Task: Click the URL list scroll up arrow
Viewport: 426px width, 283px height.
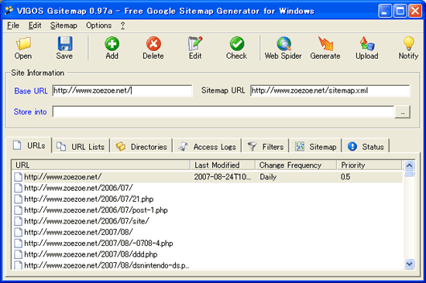Action: tap(410, 165)
